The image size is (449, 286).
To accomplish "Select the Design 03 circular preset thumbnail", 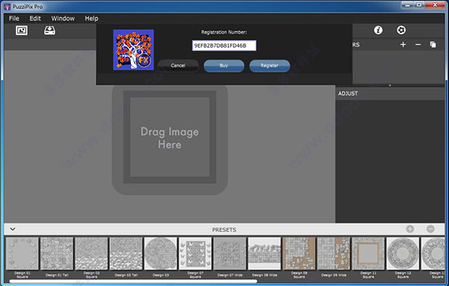I will 161,253.
